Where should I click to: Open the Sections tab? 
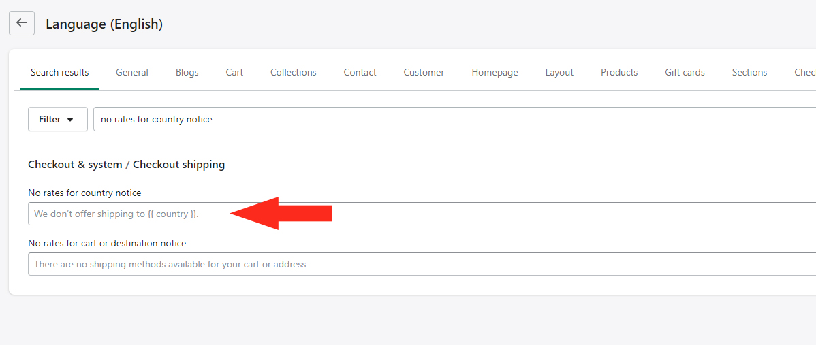[x=749, y=73]
